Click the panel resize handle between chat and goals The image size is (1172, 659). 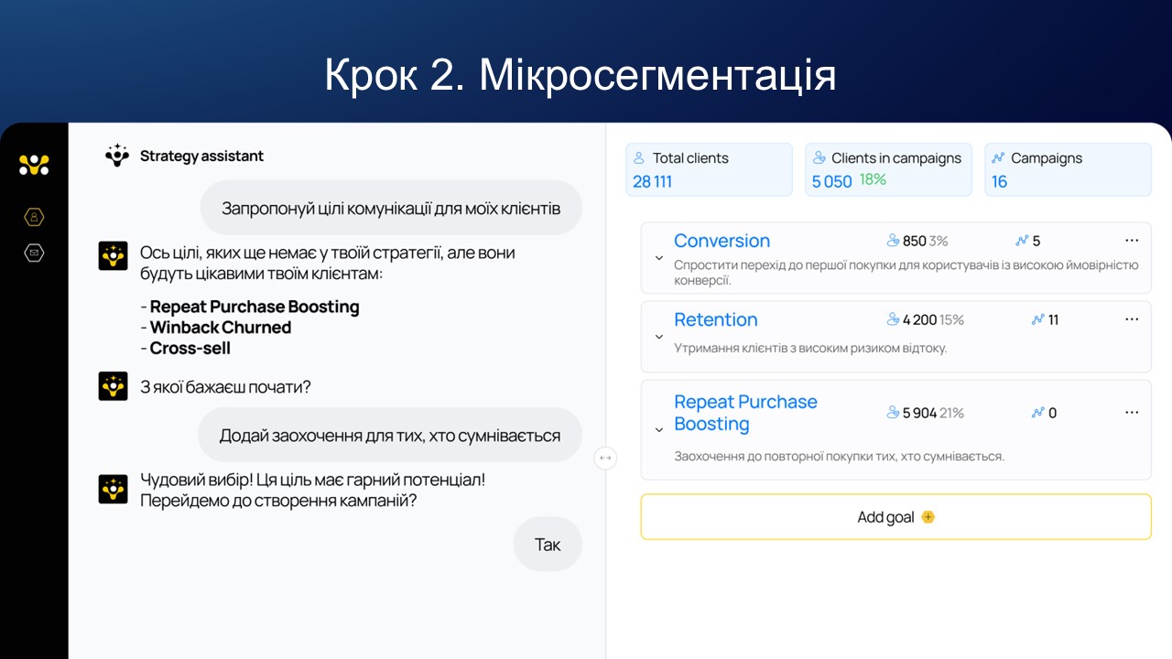coord(605,458)
